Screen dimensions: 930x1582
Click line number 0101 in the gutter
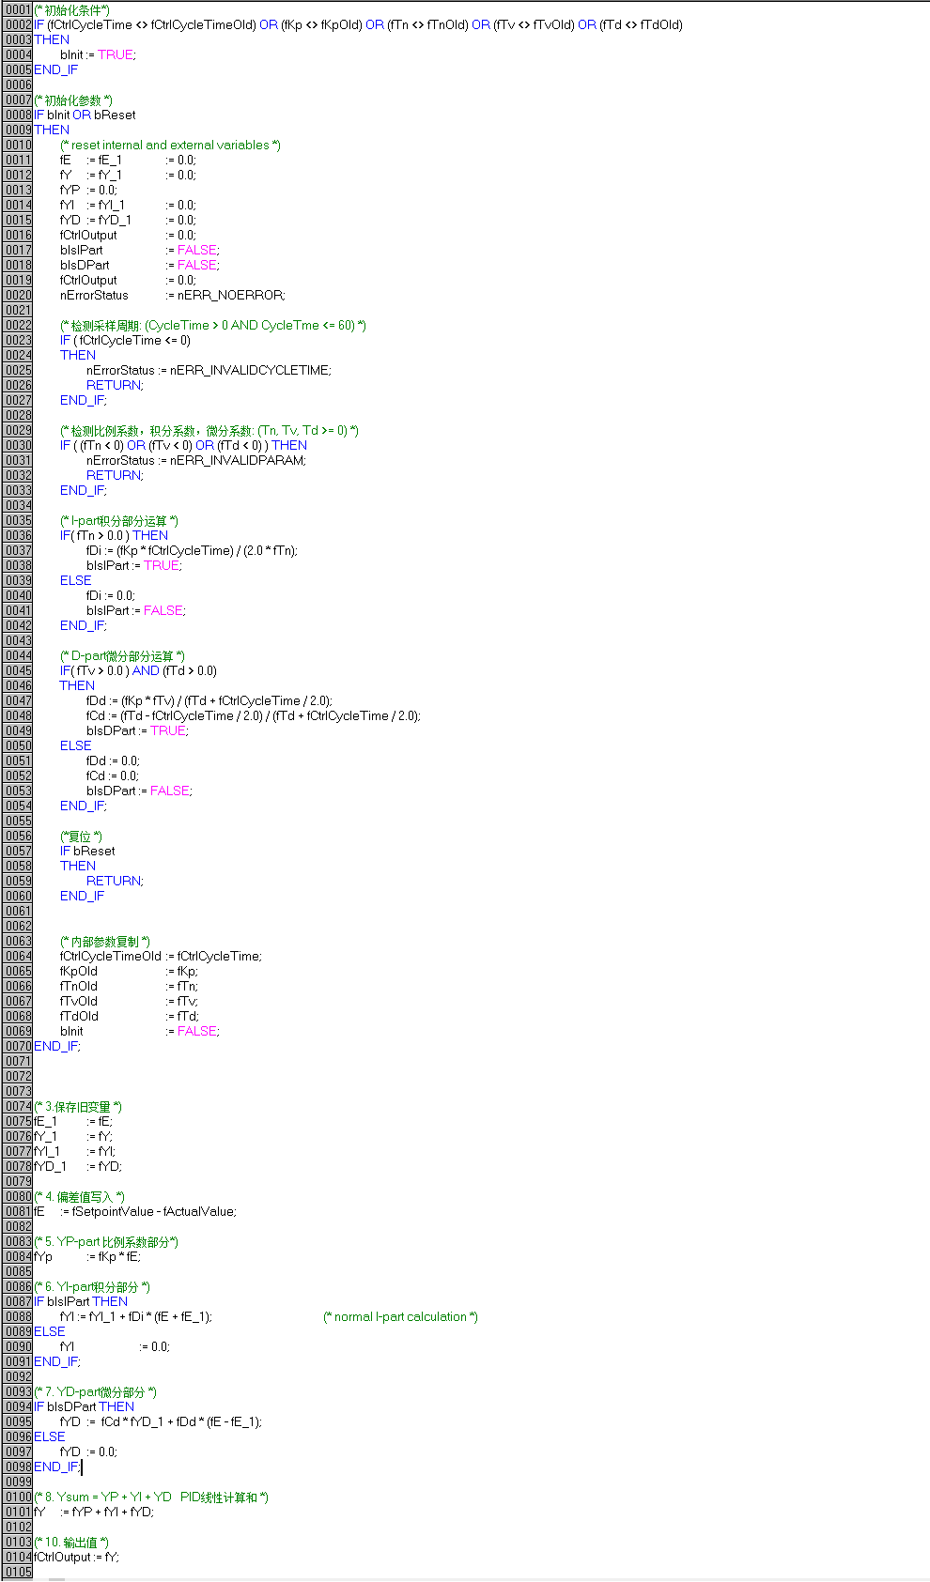(18, 1512)
